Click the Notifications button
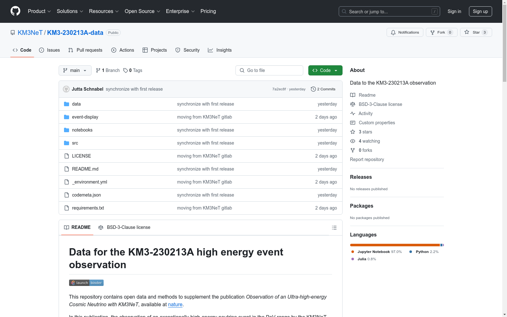The width and height of the screenshot is (507, 317). coord(405,32)
